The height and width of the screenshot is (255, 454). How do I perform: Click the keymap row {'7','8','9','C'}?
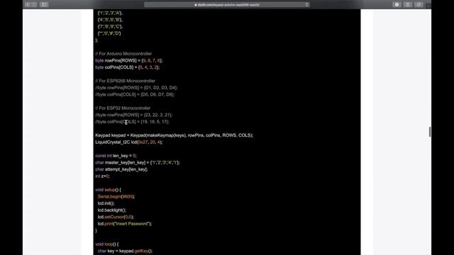(x=111, y=27)
